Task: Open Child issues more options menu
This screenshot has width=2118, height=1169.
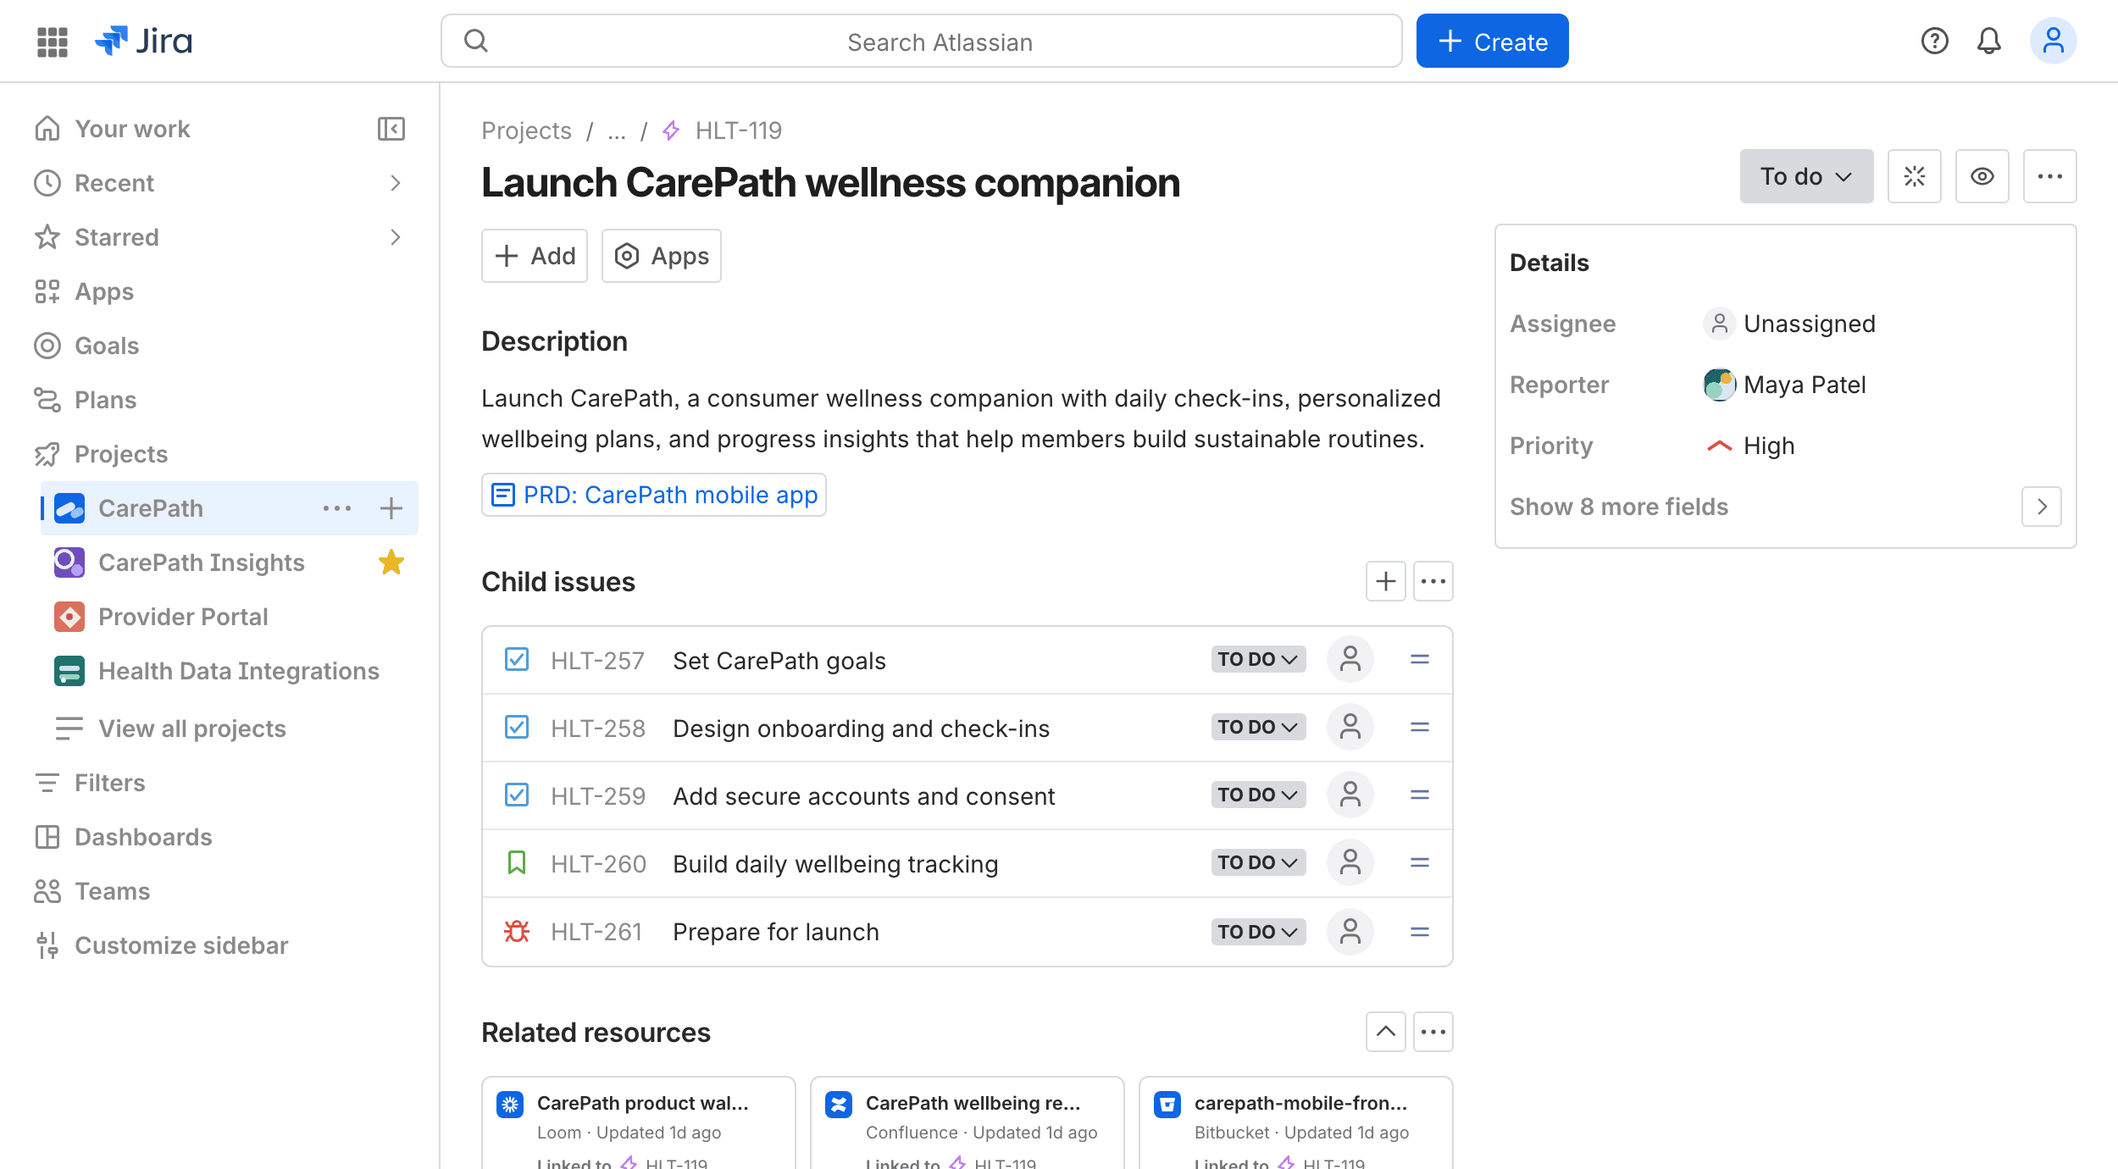Action: [x=1433, y=581]
